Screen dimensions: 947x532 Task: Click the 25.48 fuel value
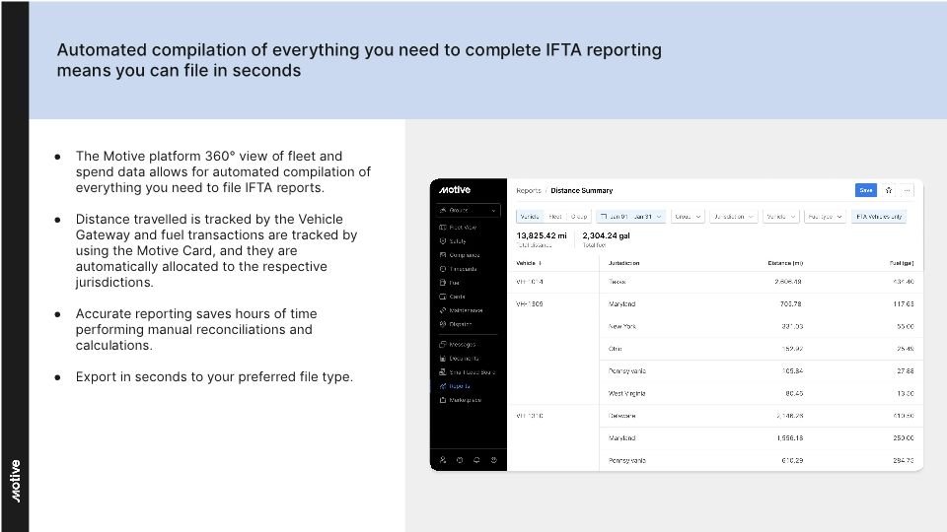click(x=906, y=349)
